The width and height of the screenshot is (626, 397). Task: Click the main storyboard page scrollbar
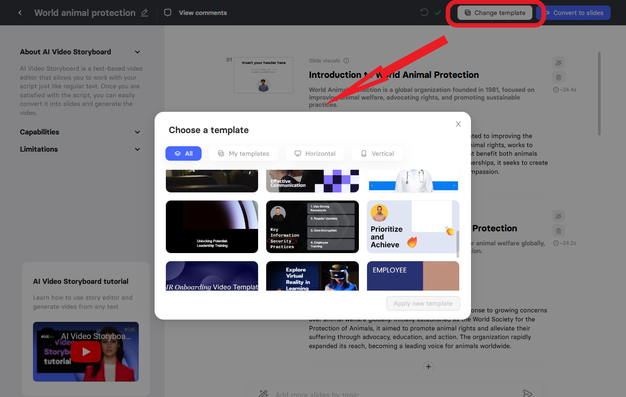point(599,93)
